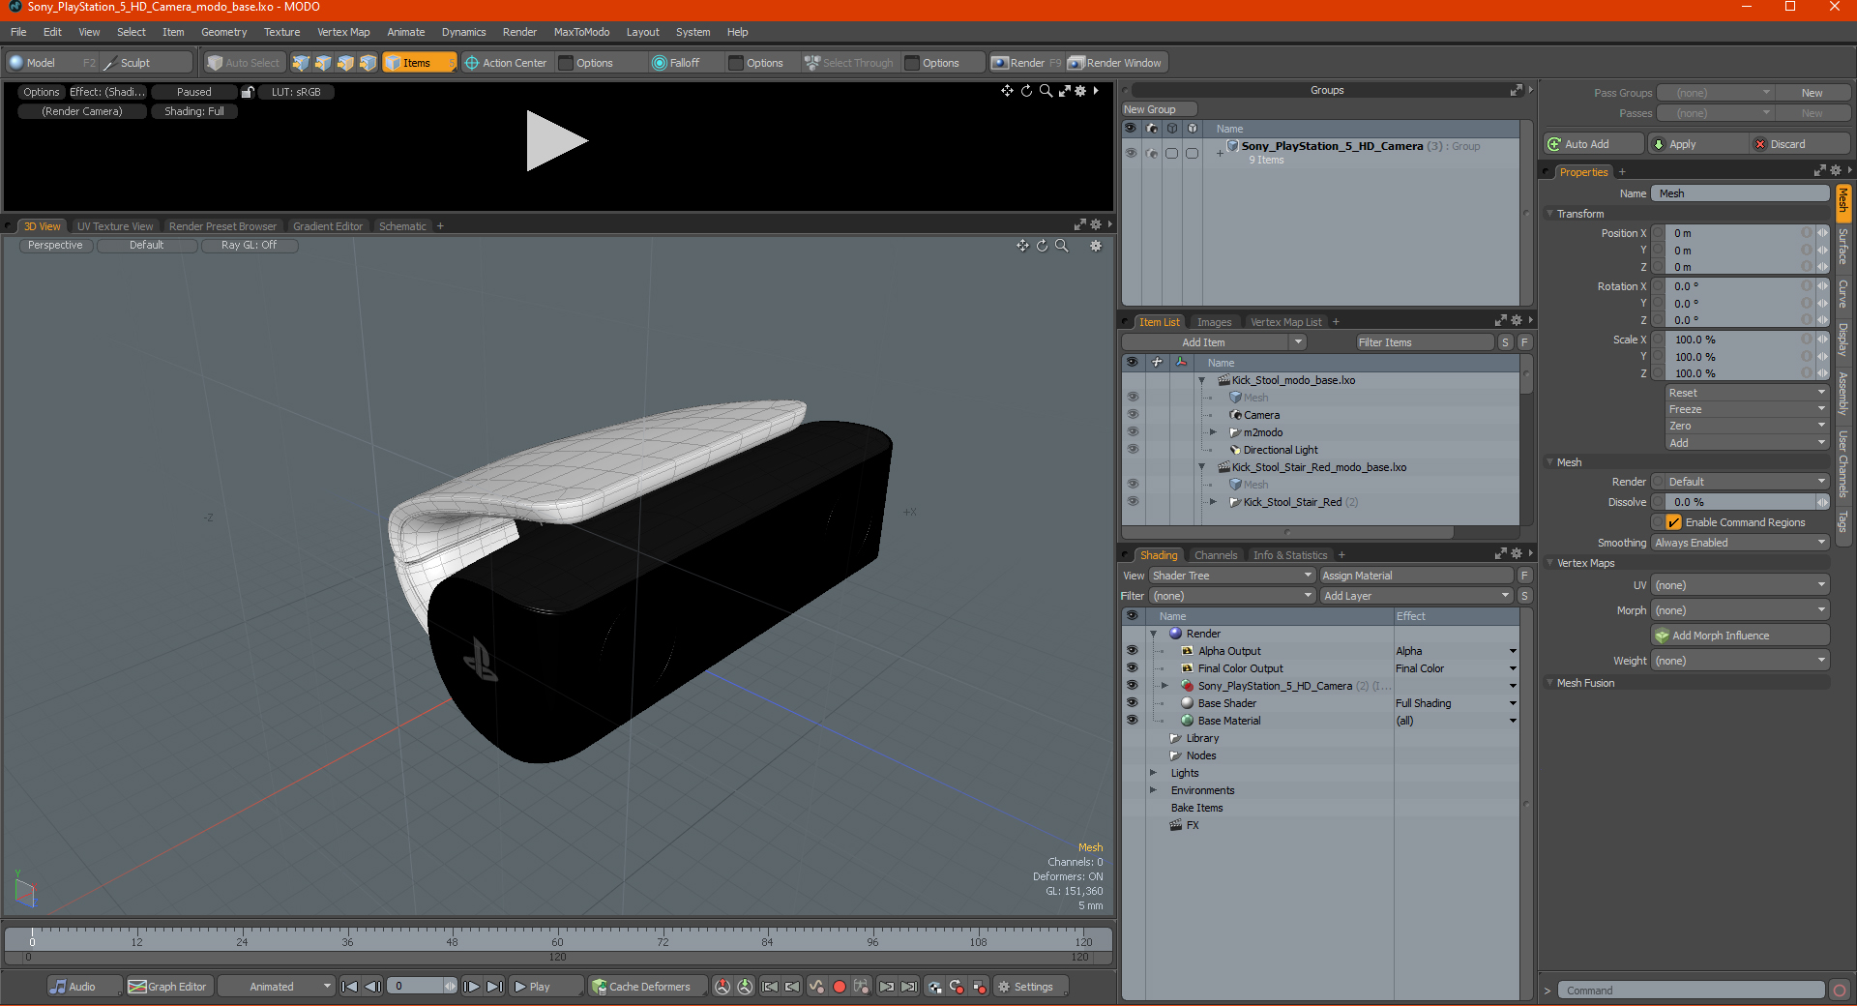
Task: Collapse the Kick_Stool_modo_base.lxo scene
Action: tap(1202, 380)
